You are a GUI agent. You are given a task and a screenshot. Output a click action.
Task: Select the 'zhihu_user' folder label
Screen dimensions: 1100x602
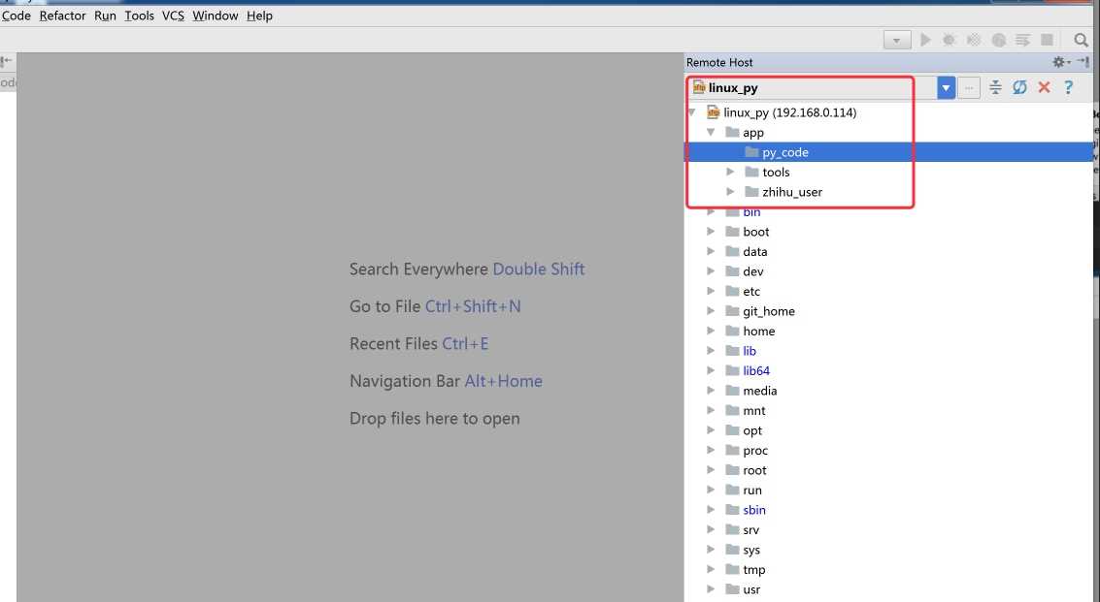point(792,191)
